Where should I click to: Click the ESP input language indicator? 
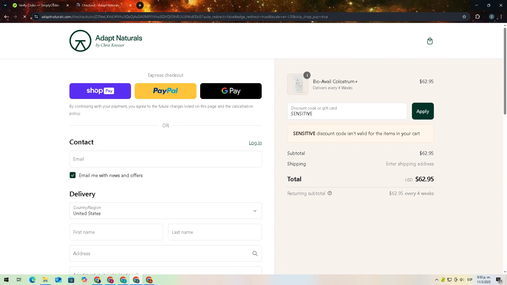click(x=470, y=280)
